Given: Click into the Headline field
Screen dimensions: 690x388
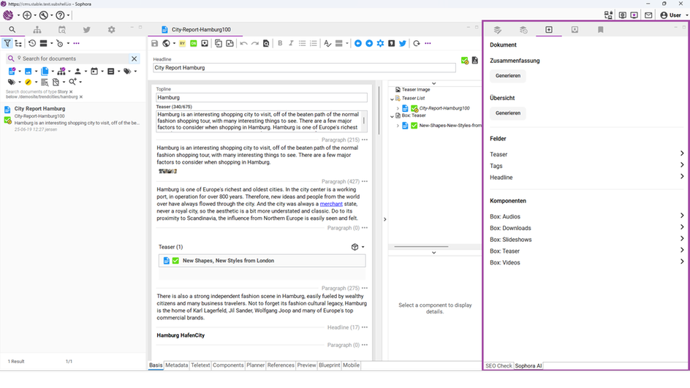Looking at the screenshot, I should pos(304,68).
